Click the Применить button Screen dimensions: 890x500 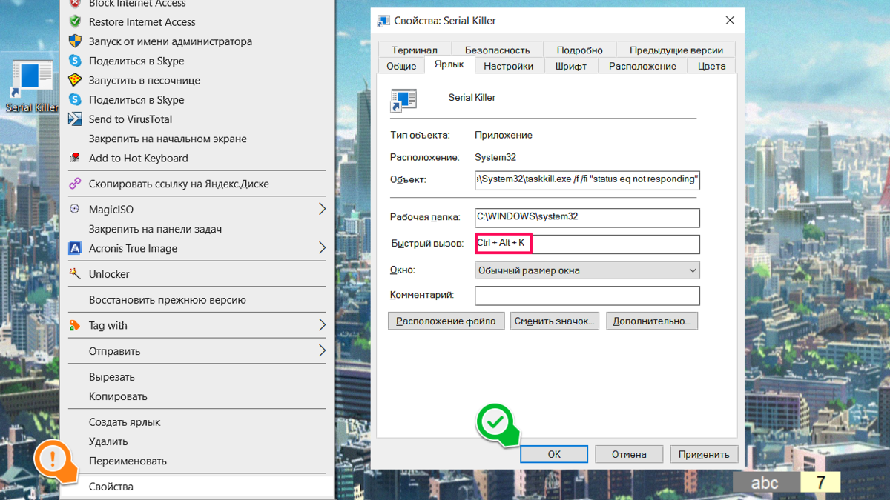tap(703, 454)
